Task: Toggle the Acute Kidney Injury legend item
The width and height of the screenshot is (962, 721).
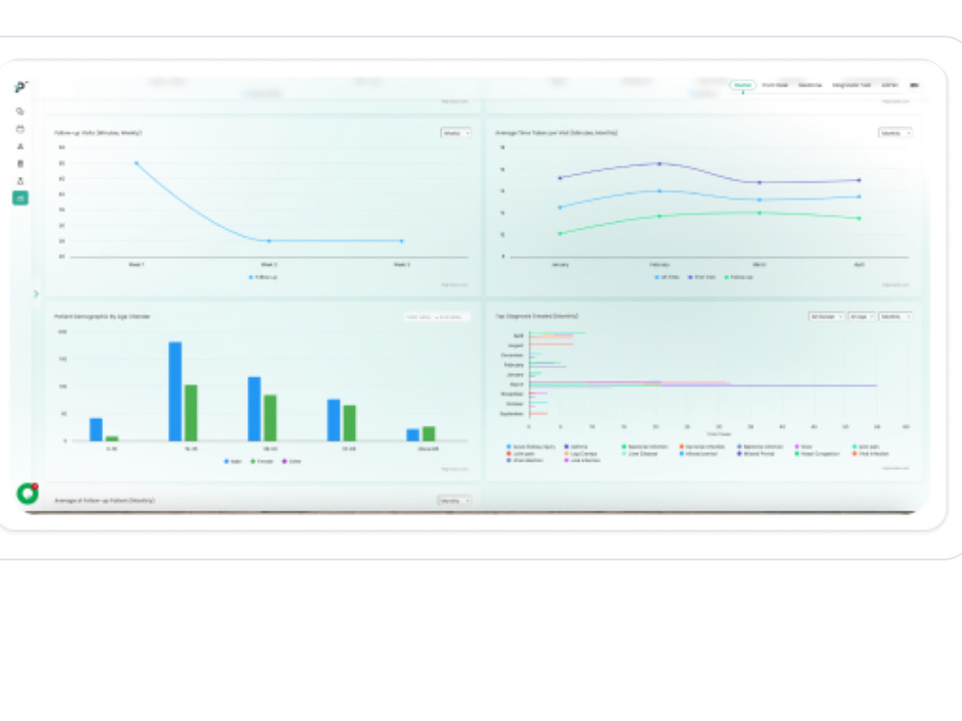Action: coord(531,446)
